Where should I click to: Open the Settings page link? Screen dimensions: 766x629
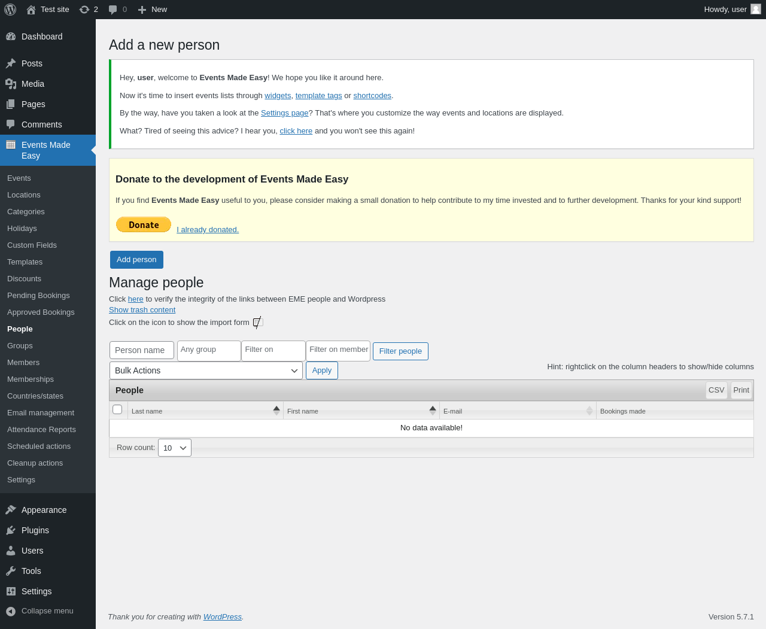[285, 113]
